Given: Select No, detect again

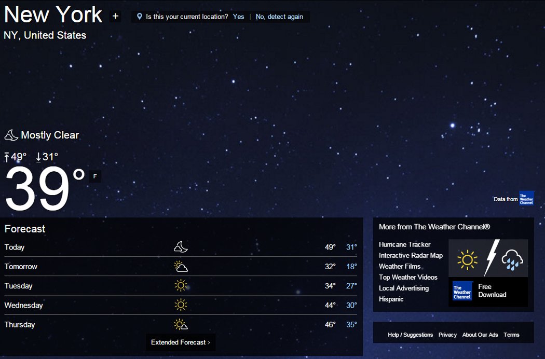Looking at the screenshot, I should 279,17.
